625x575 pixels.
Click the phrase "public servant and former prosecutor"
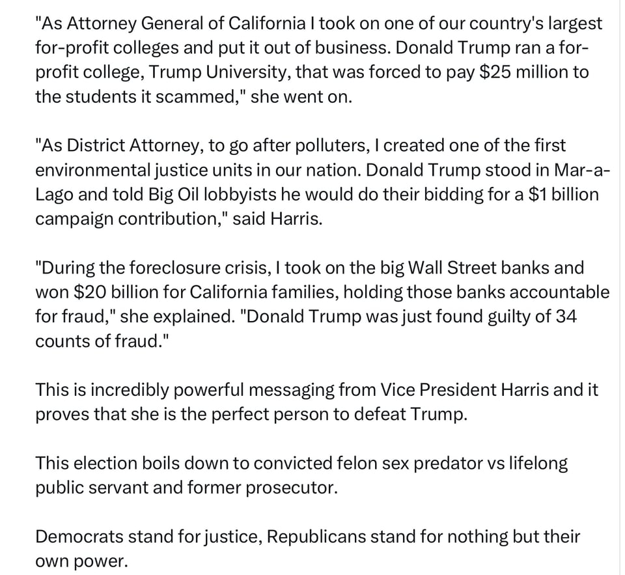click(186, 488)
